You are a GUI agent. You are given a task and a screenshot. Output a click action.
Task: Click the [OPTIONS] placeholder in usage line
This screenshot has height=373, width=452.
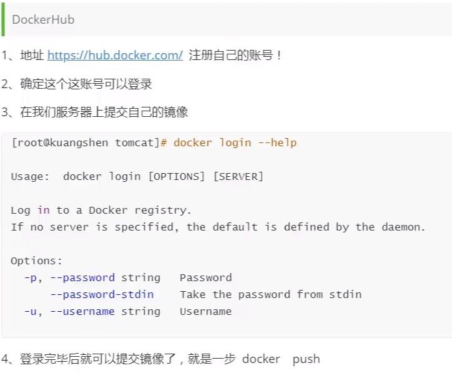(176, 176)
